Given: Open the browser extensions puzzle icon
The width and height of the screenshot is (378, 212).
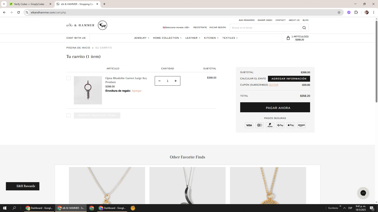Looking at the screenshot, I should [356, 12].
